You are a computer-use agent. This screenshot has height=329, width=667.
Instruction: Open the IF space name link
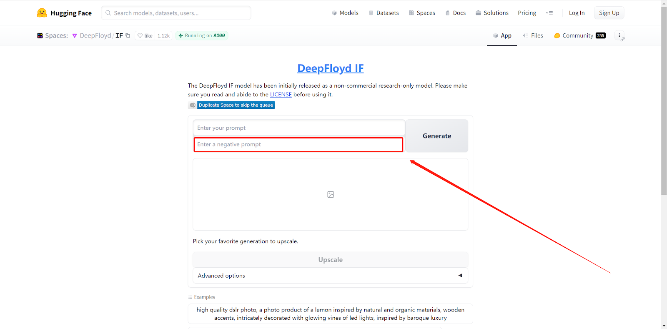point(119,35)
